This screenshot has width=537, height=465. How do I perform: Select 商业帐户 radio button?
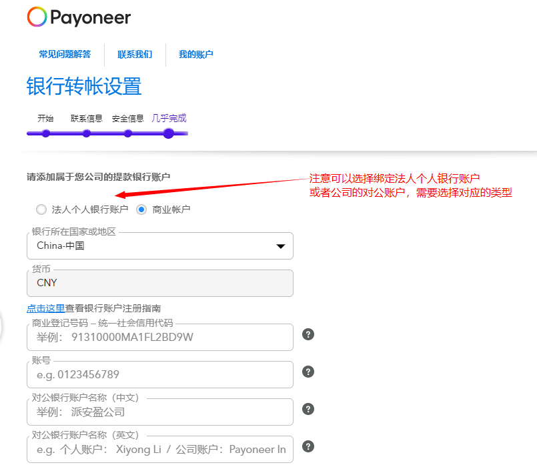pyautogui.click(x=141, y=209)
